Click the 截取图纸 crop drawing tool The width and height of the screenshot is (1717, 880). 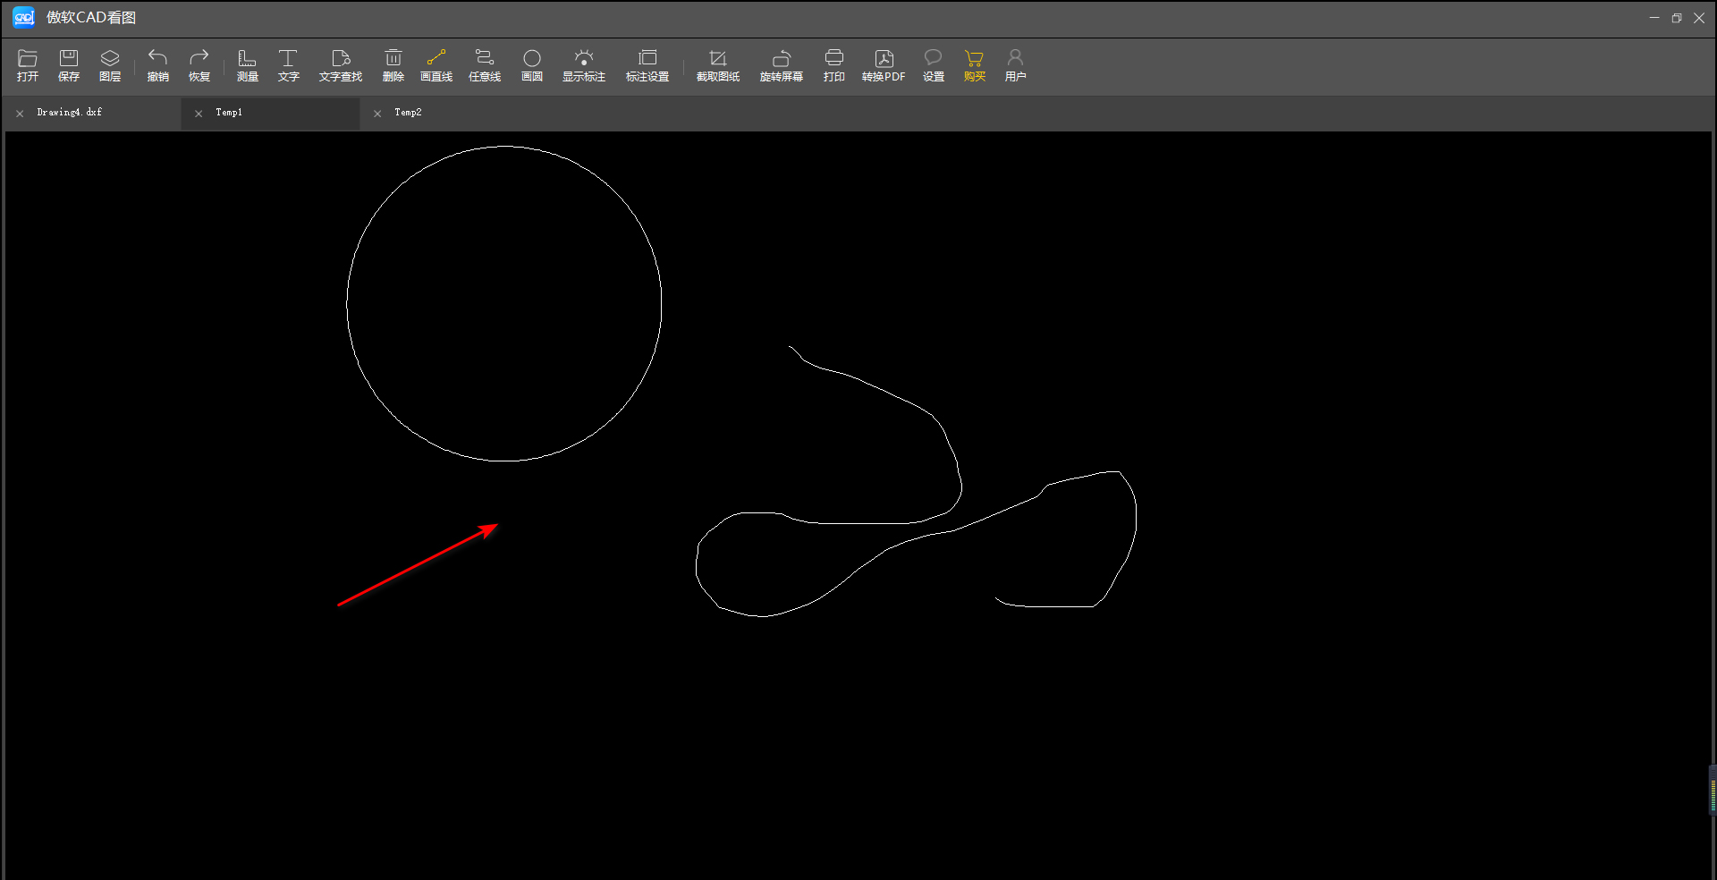tap(718, 65)
